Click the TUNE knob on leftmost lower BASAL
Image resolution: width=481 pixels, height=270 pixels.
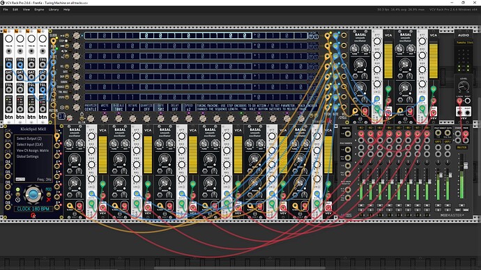69,144
